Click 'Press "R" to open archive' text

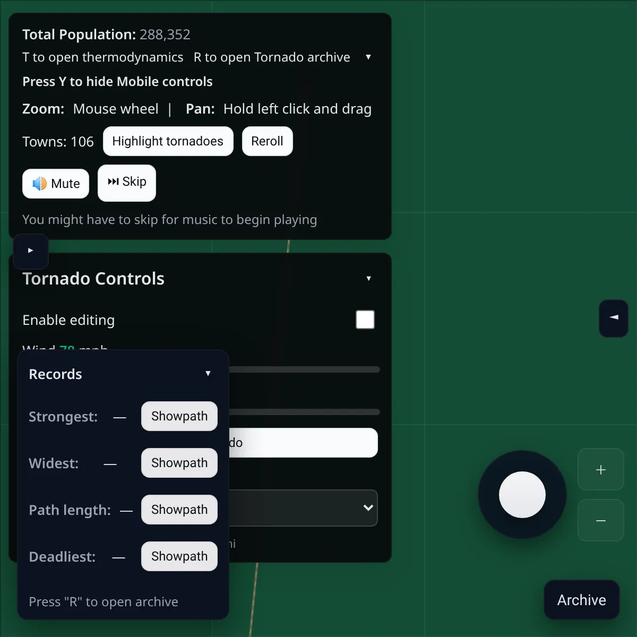click(x=104, y=602)
